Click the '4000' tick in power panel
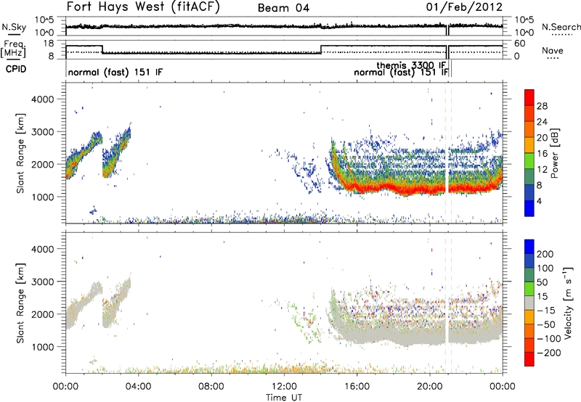The image size is (581, 402). coord(42,99)
